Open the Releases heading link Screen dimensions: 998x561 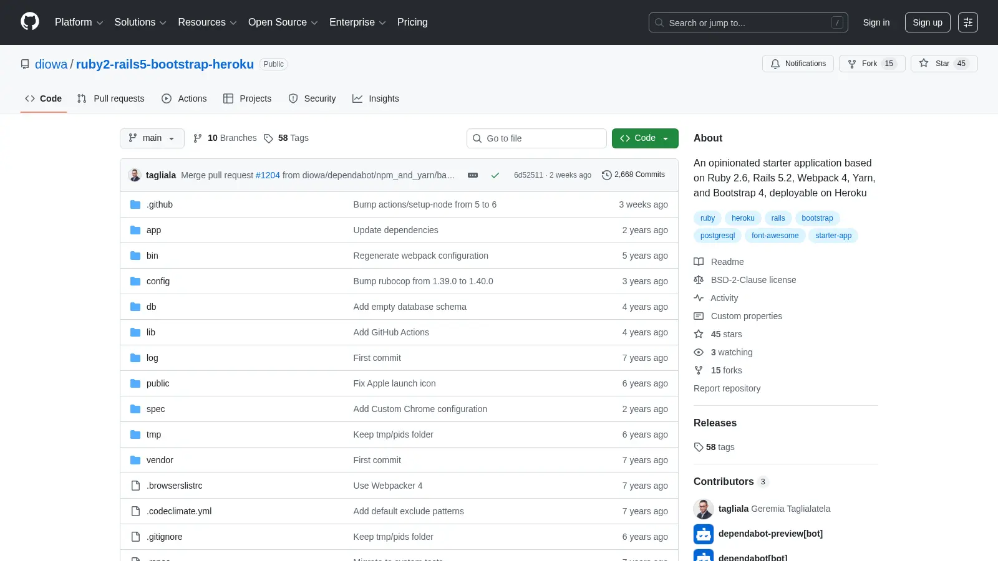pyautogui.click(x=715, y=423)
